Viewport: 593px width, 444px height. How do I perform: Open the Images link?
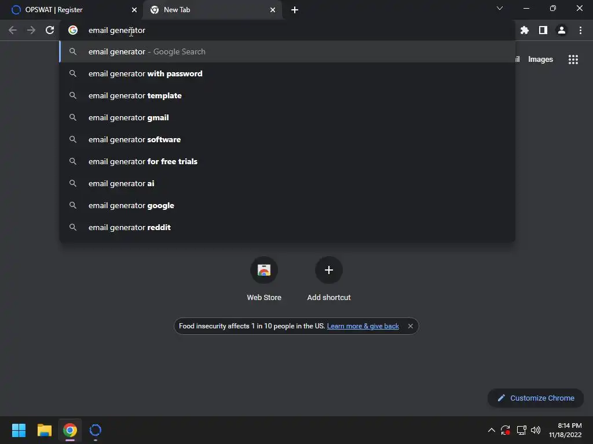[540, 60]
